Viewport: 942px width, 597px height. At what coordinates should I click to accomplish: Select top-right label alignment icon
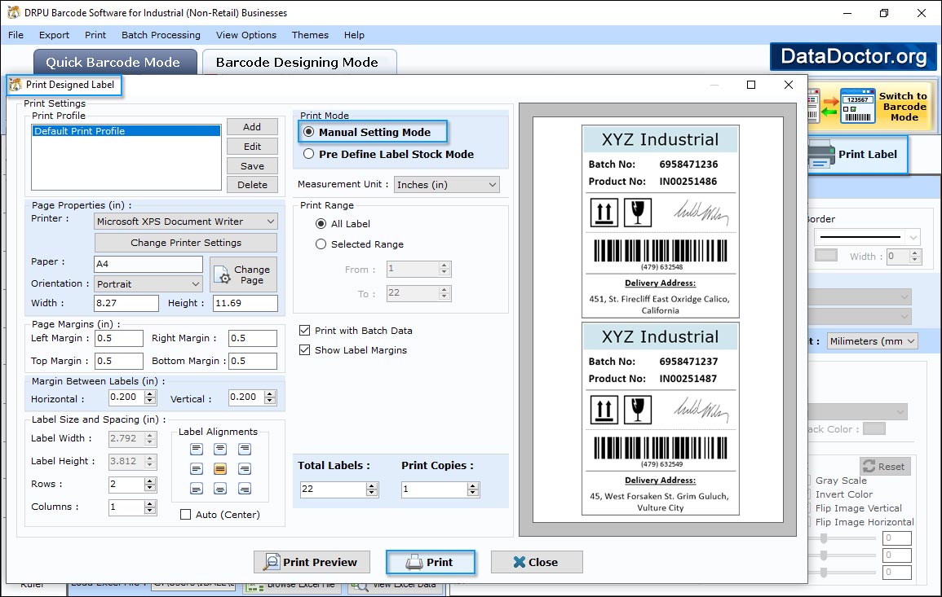245,449
